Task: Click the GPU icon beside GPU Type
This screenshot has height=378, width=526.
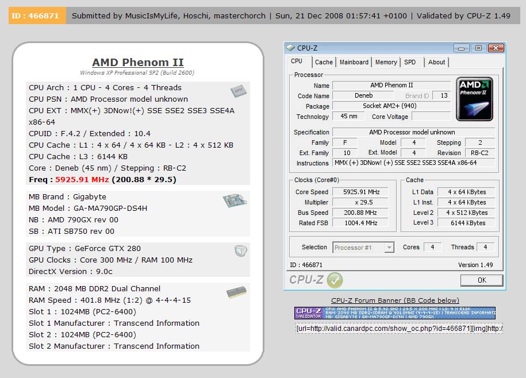Action: point(241,250)
